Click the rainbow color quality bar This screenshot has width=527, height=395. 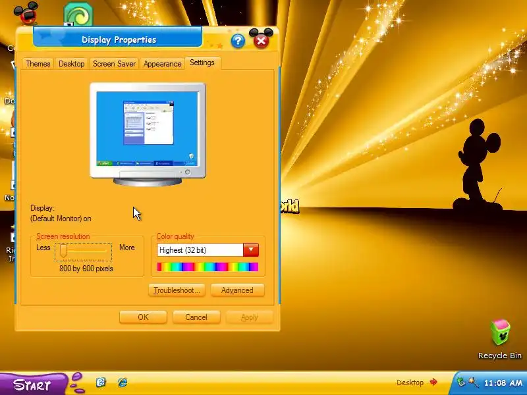208,267
